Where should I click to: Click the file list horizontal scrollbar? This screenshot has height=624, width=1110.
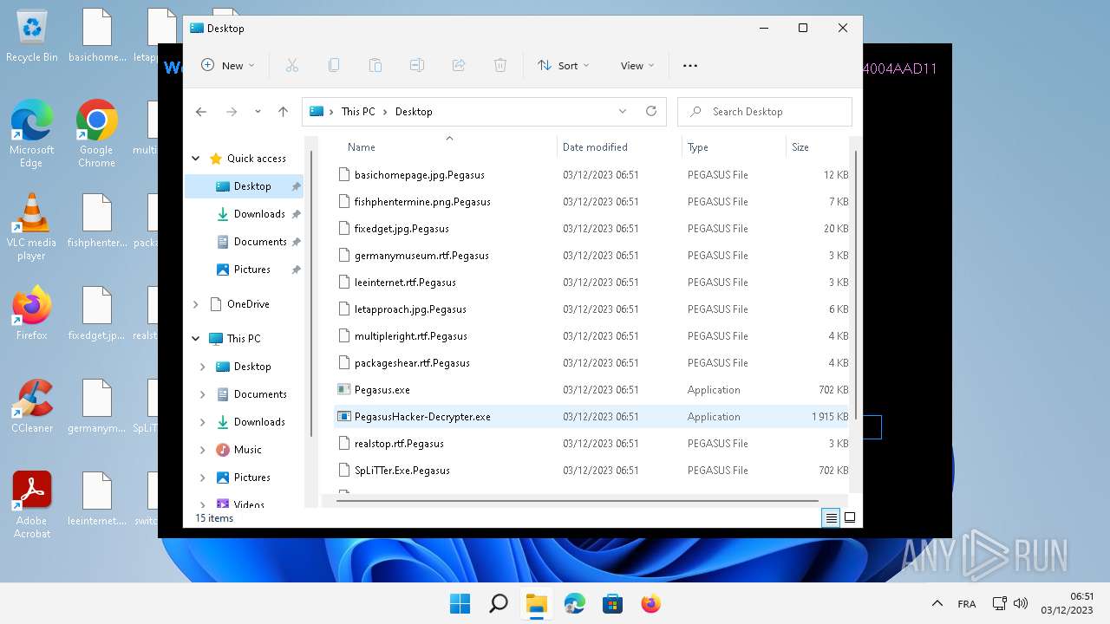pyautogui.click(x=578, y=501)
